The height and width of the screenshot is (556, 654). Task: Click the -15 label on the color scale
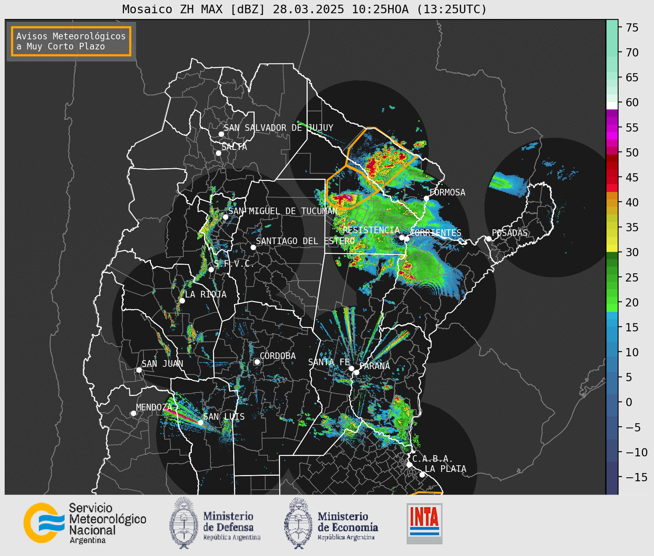(x=637, y=477)
